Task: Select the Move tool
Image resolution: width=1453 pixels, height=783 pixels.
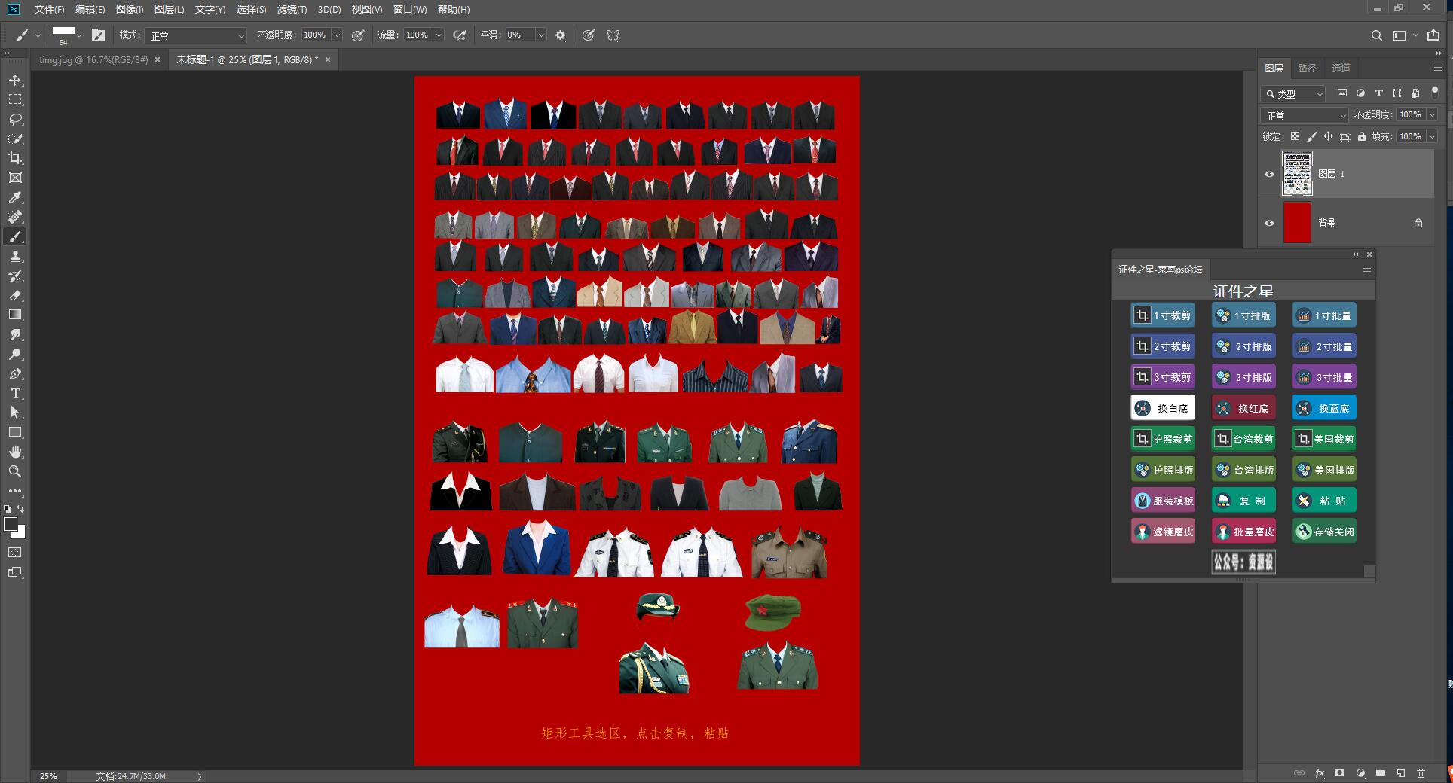Action: (15, 80)
